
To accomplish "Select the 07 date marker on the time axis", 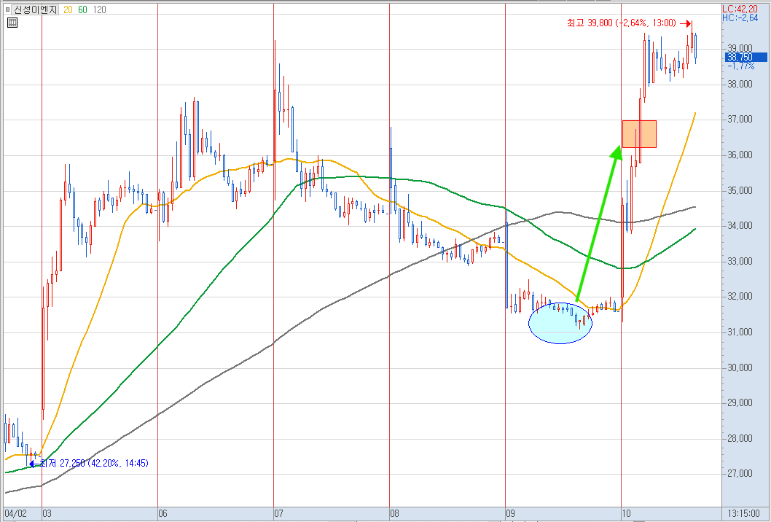I will click(278, 514).
